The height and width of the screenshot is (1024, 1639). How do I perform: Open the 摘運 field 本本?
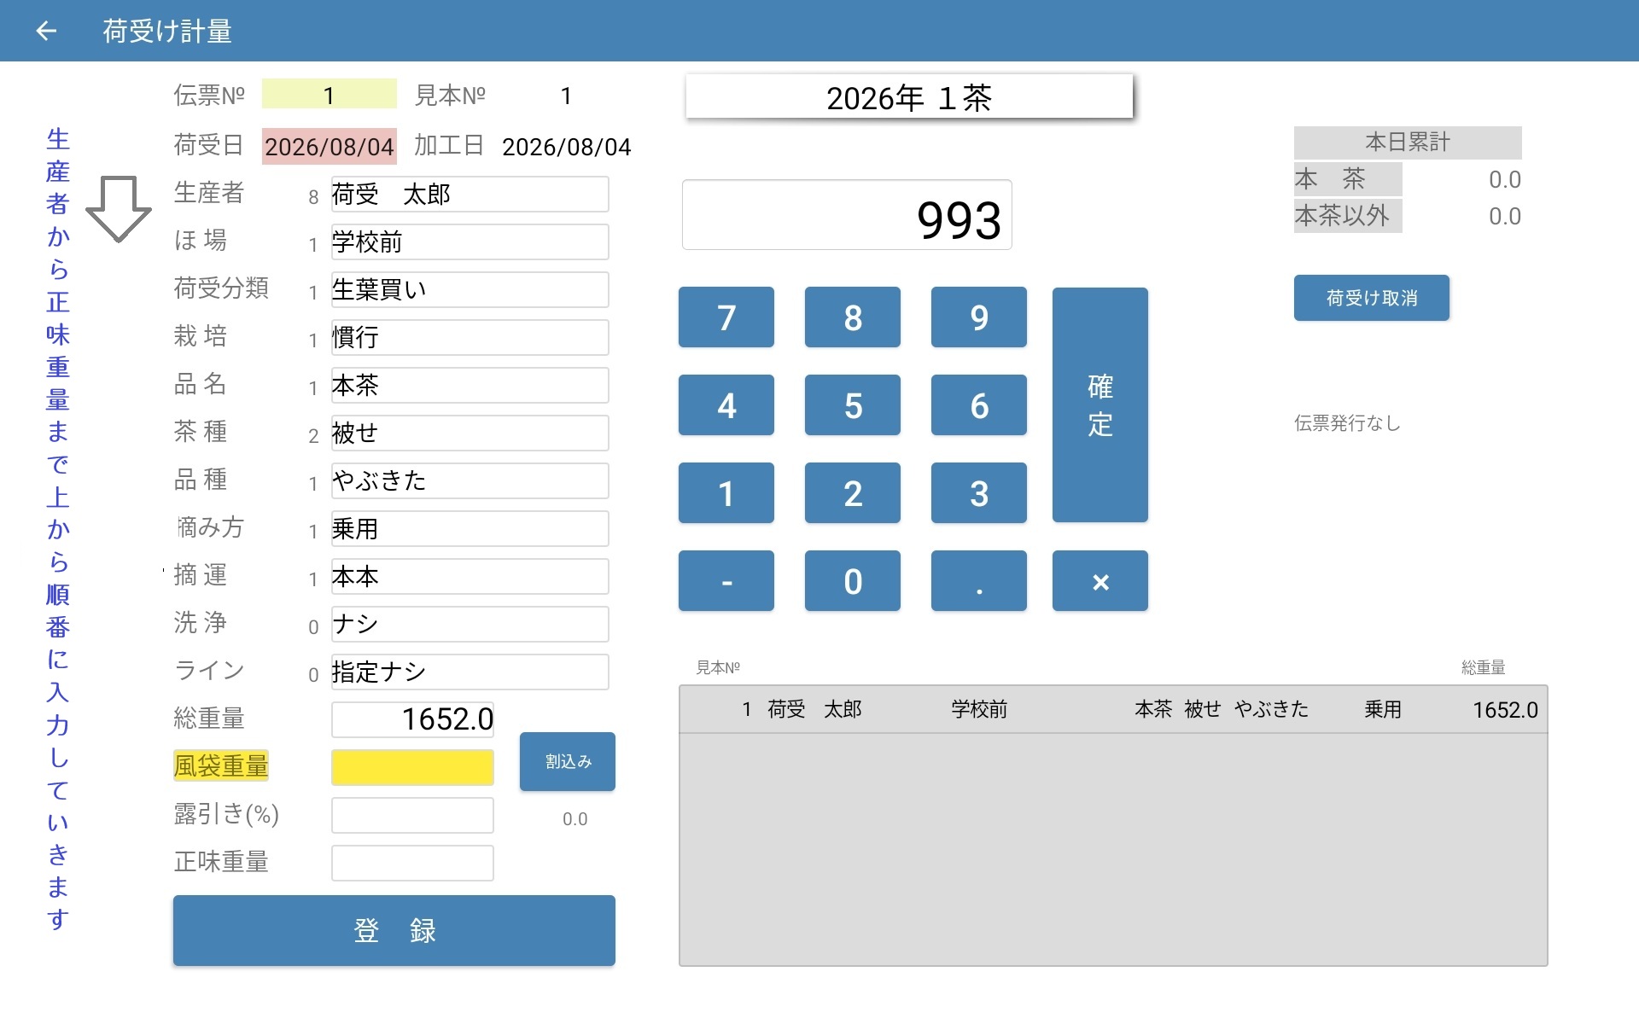pyautogui.click(x=470, y=577)
